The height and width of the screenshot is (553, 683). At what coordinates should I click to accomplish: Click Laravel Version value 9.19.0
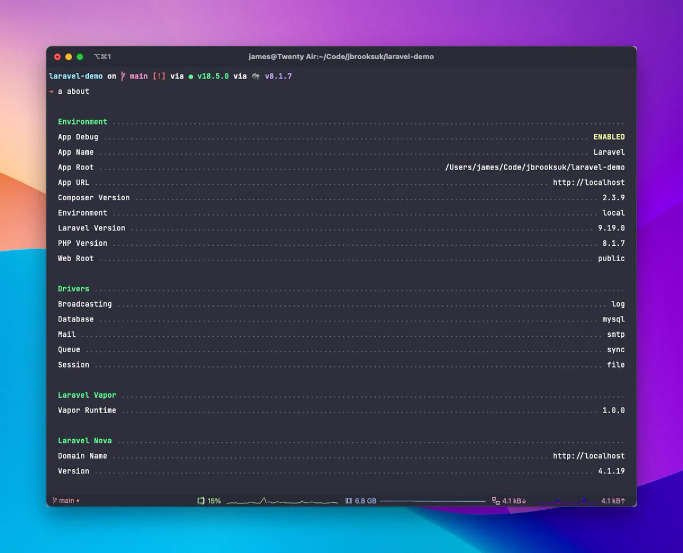(611, 228)
